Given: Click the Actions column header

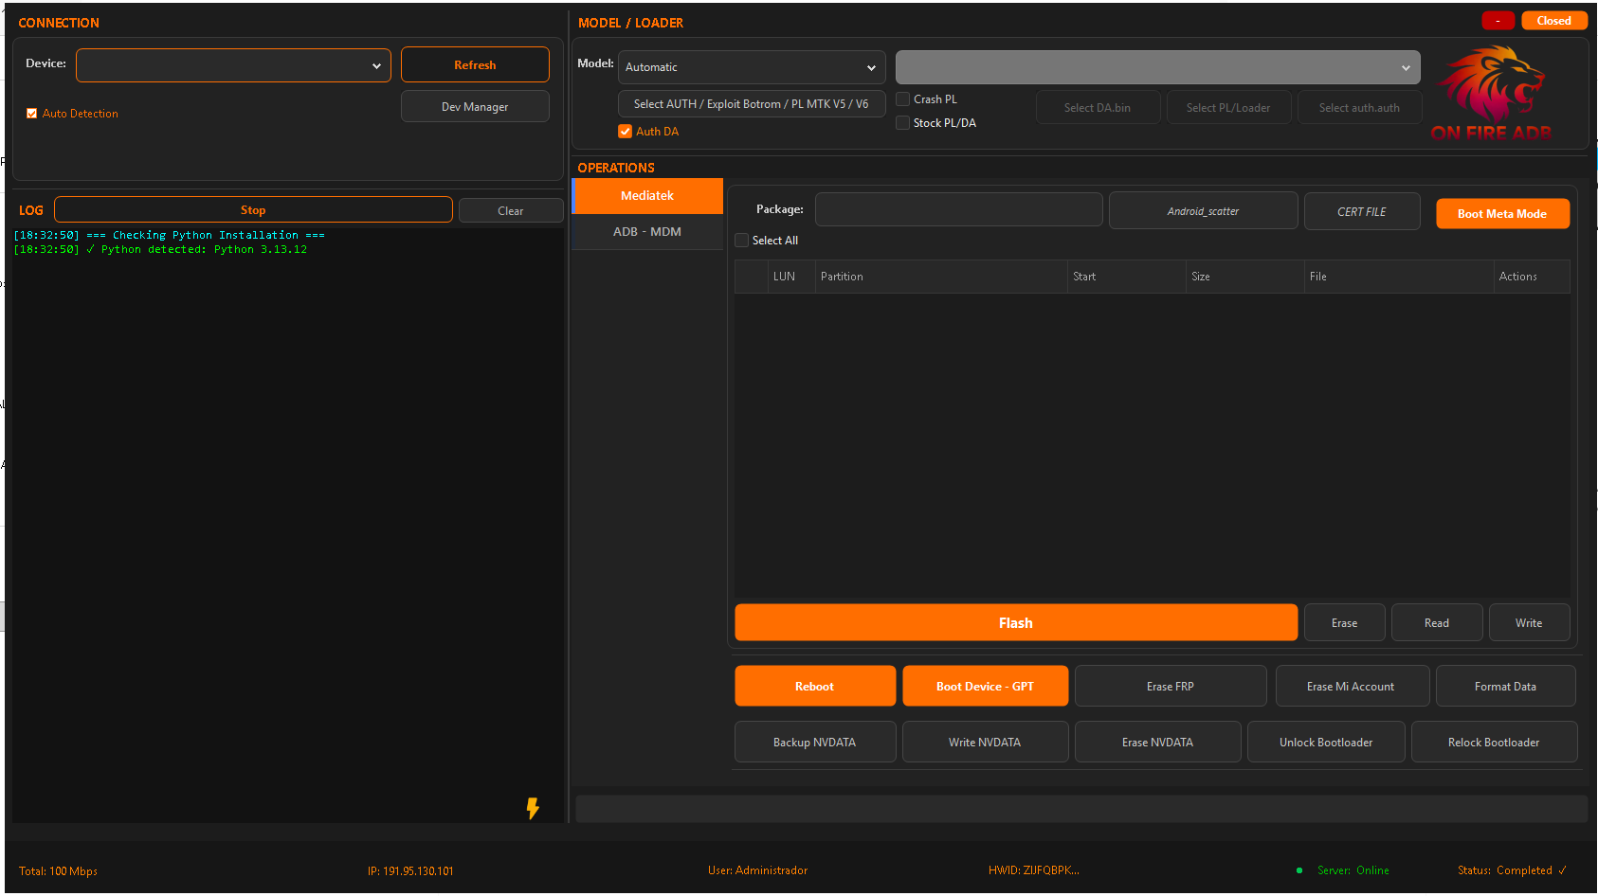Looking at the screenshot, I should point(1532,277).
